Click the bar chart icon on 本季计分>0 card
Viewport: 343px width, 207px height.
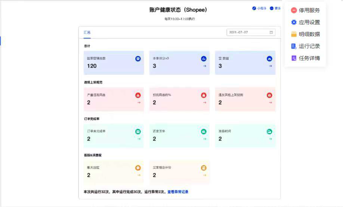pyautogui.click(x=204, y=59)
